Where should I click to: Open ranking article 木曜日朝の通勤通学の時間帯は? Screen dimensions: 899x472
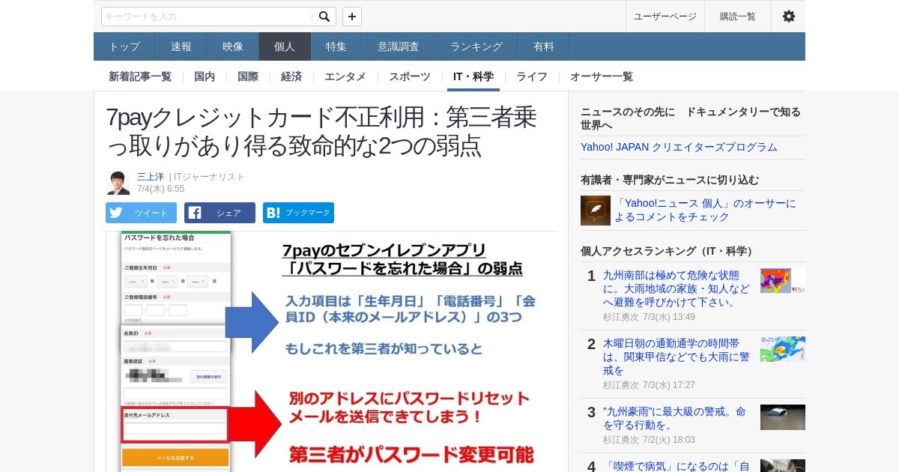pyautogui.click(x=676, y=357)
